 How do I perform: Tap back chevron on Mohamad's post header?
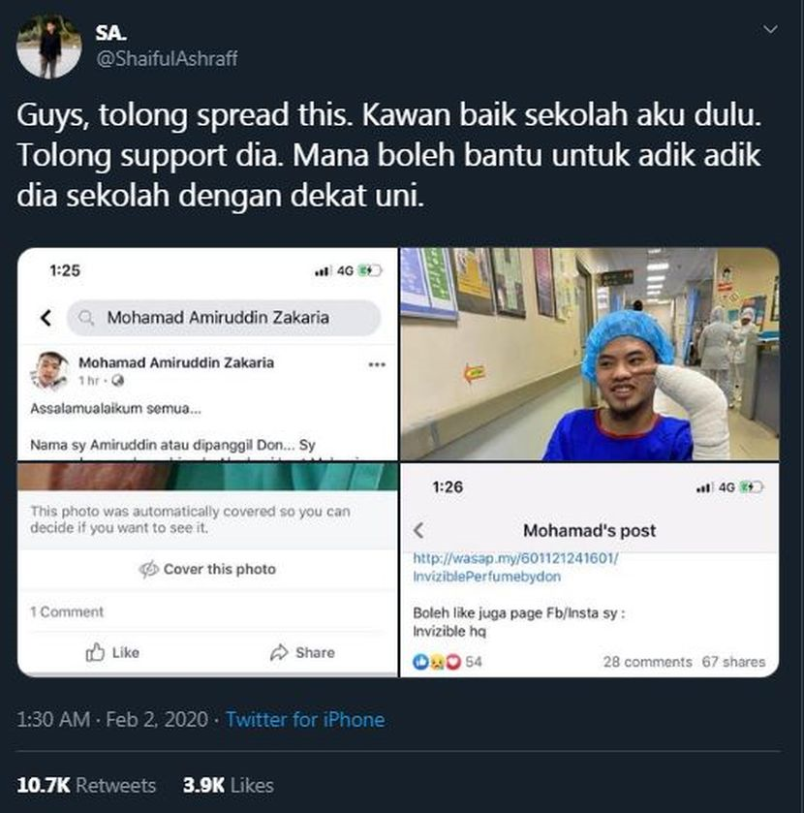click(x=418, y=530)
